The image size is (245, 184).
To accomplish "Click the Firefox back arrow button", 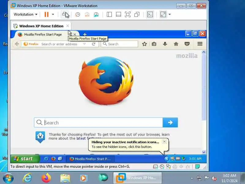I will pos(17,44).
